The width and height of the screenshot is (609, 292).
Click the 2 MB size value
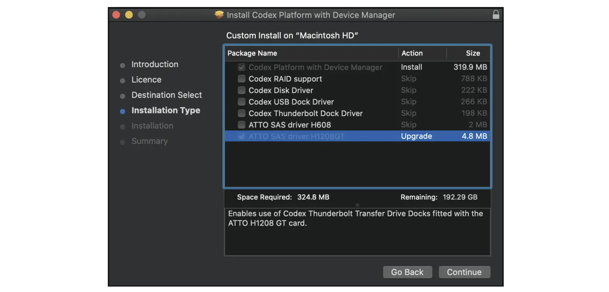tap(478, 125)
